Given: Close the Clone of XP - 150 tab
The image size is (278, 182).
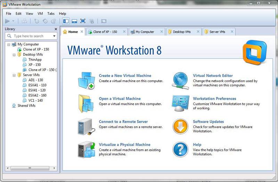Looking at the screenshot, I should pos(124,31).
